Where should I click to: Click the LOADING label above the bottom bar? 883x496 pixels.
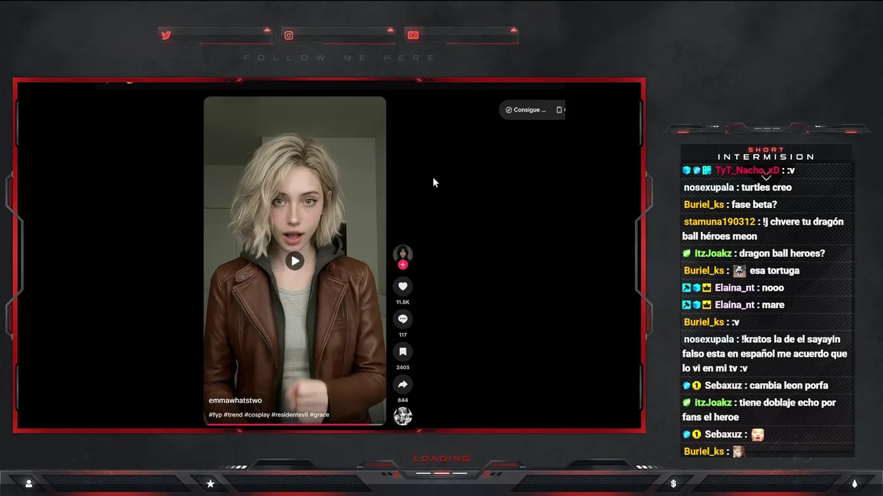[x=441, y=459]
